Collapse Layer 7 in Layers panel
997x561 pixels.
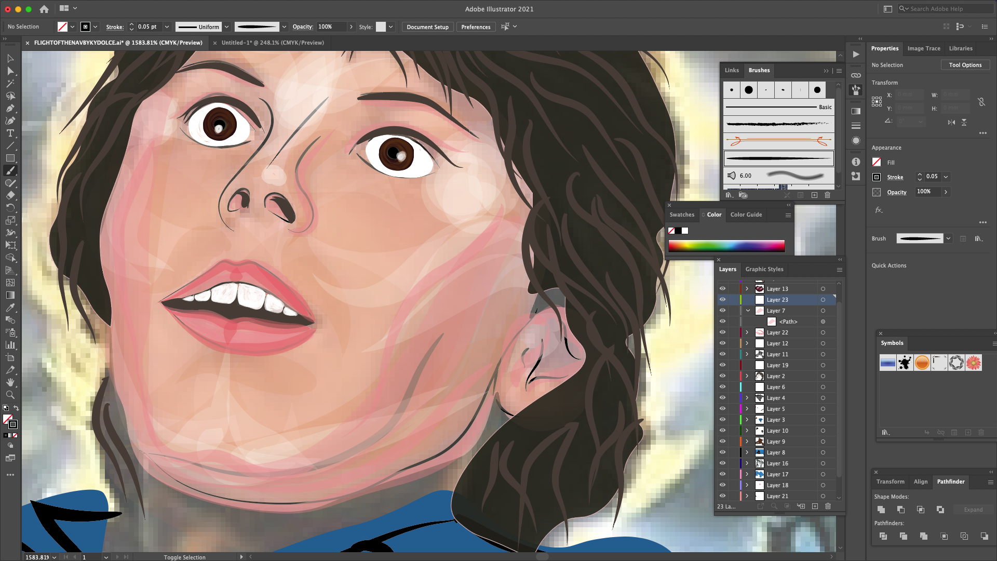tap(748, 311)
